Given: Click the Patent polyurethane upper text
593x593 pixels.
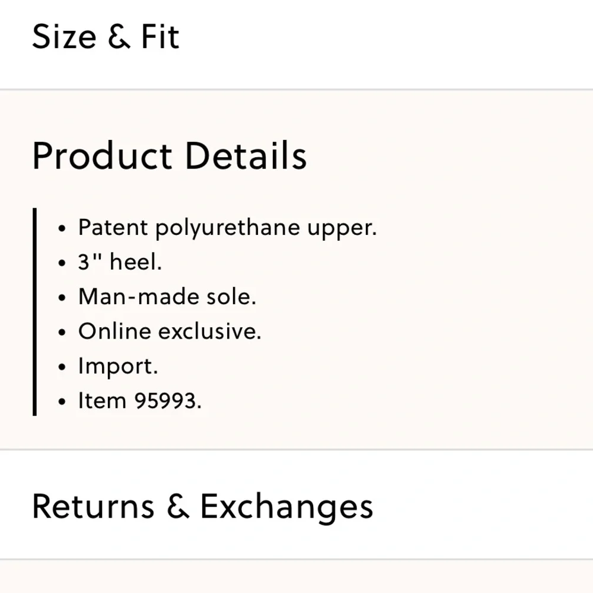Looking at the screenshot, I should point(228,228).
